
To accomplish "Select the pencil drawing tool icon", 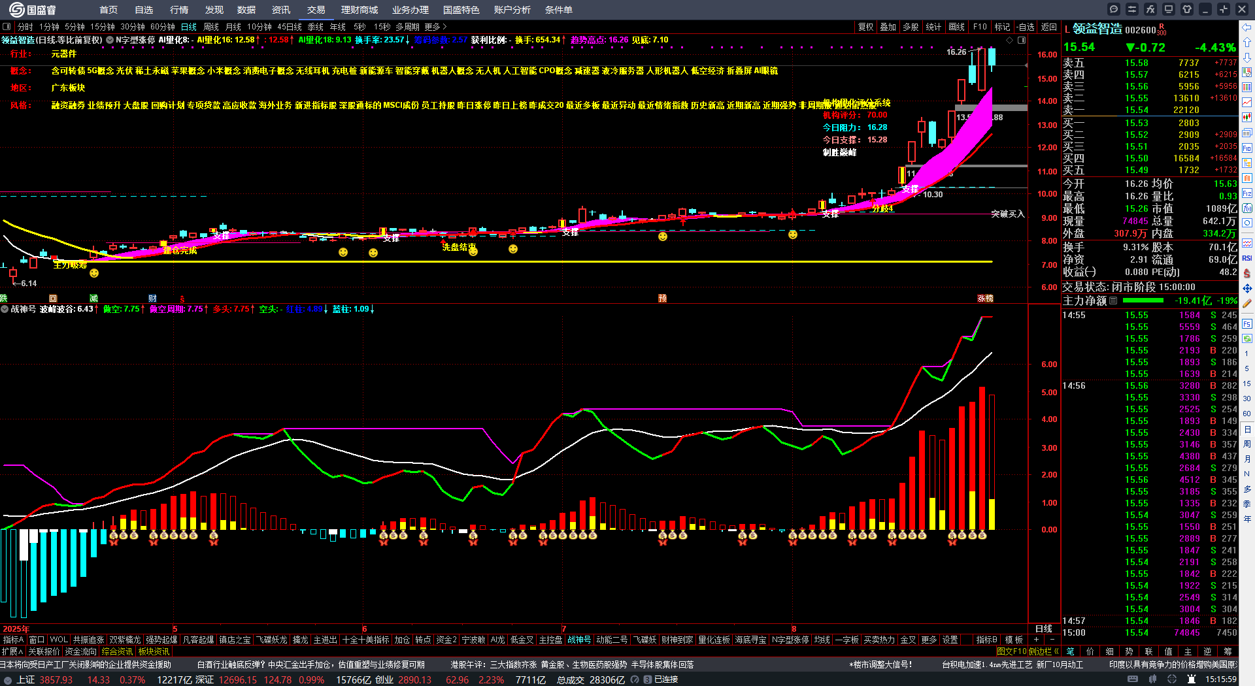I will 1247,303.
